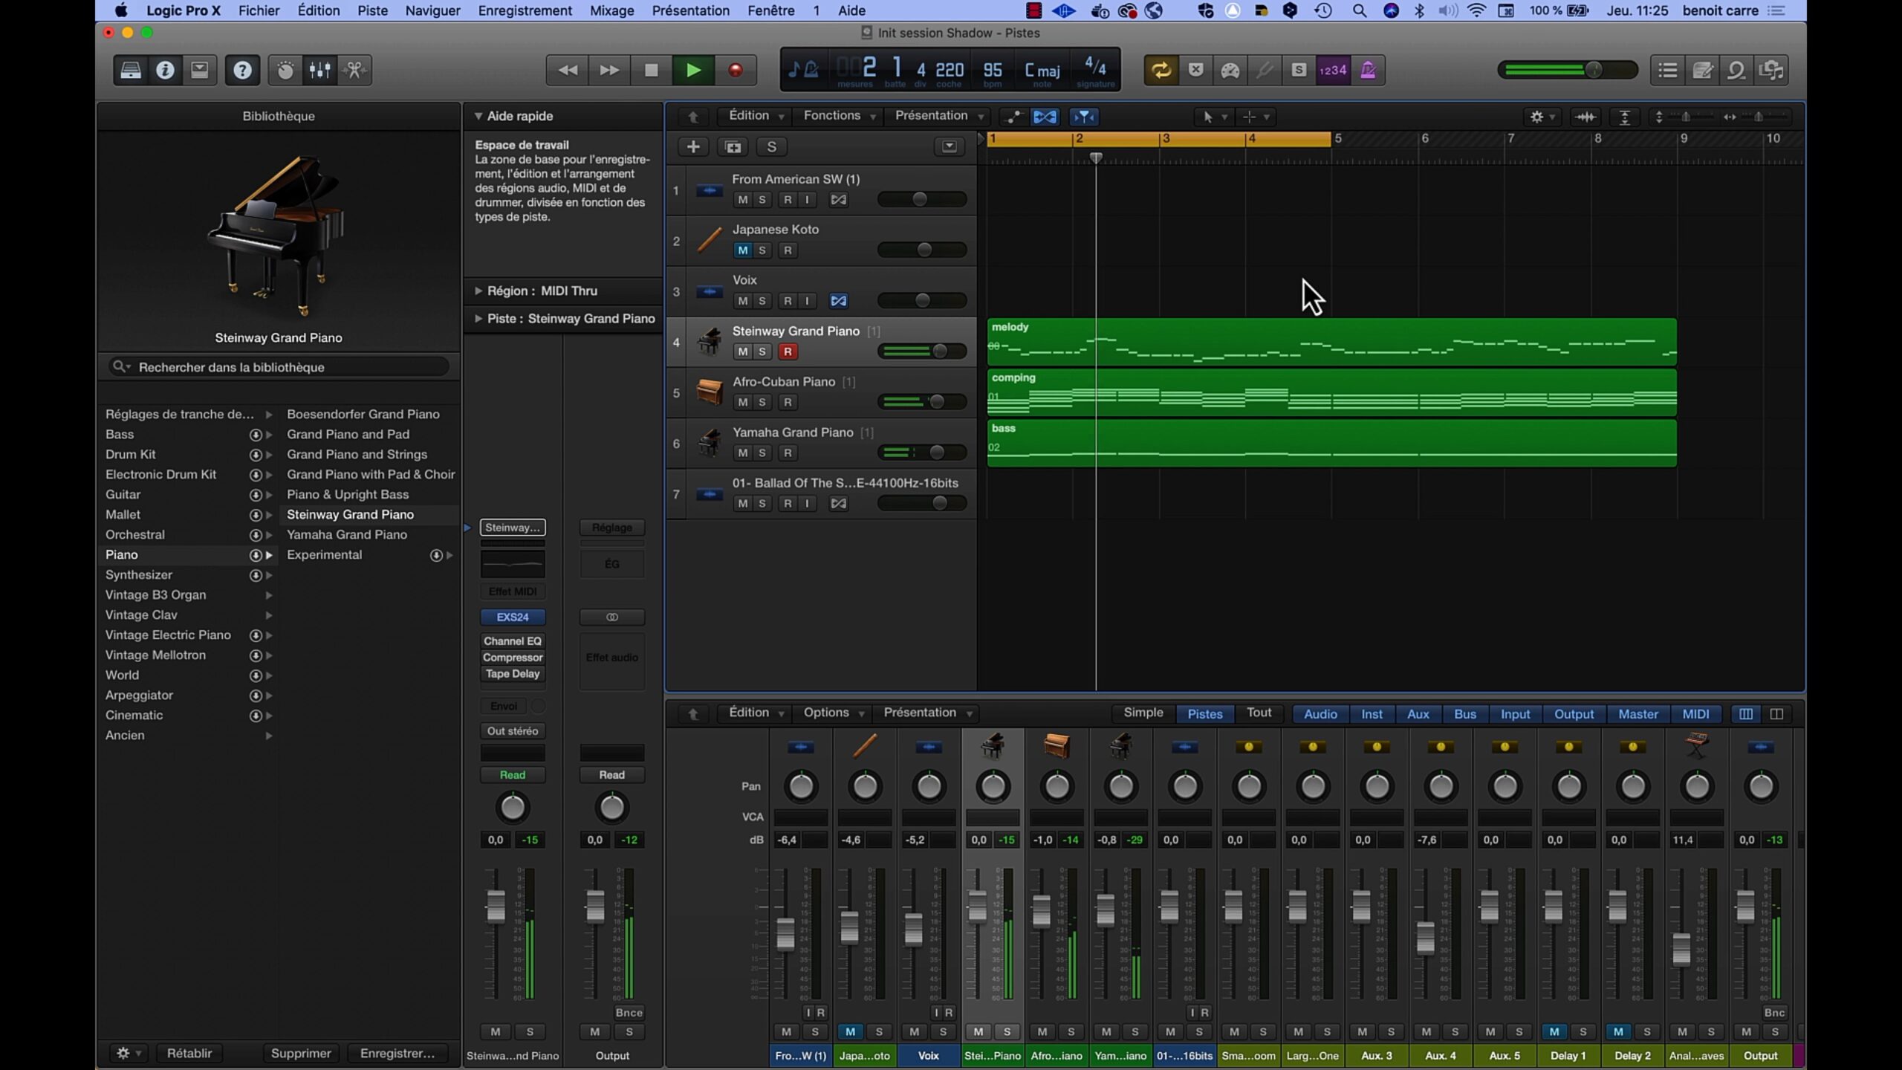
Task: Expand the Région MIDI Thru section
Action: tap(478, 291)
